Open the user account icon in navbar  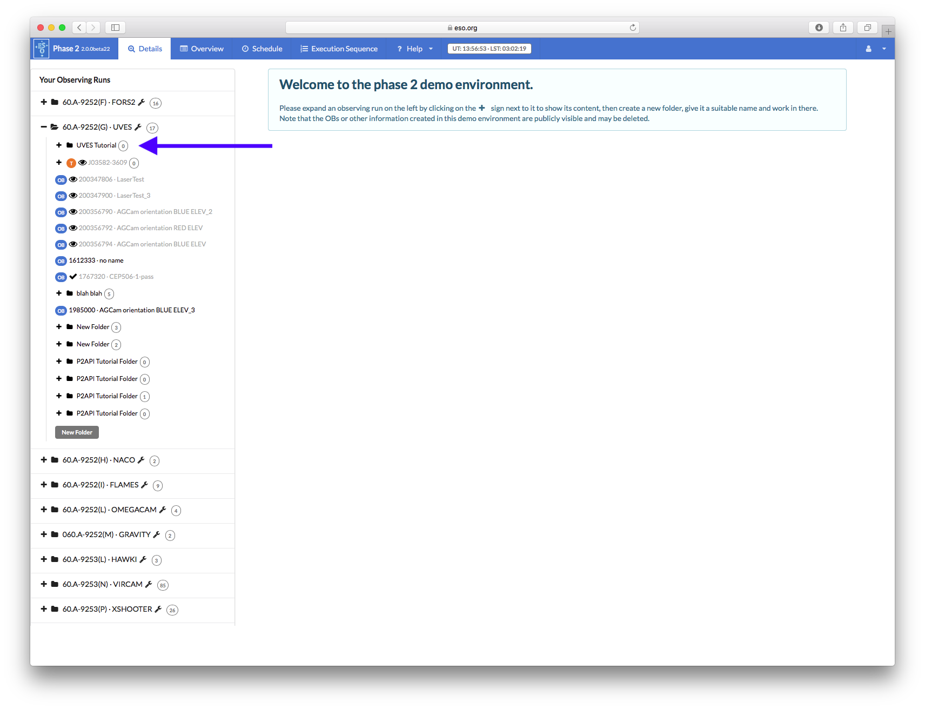(868, 49)
